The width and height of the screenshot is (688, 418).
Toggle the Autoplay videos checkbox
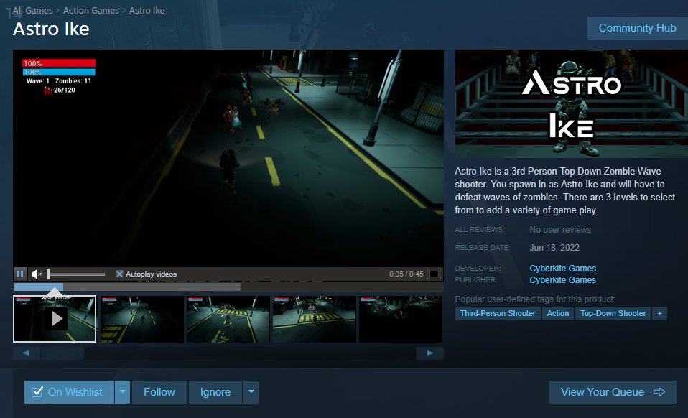click(119, 274)
